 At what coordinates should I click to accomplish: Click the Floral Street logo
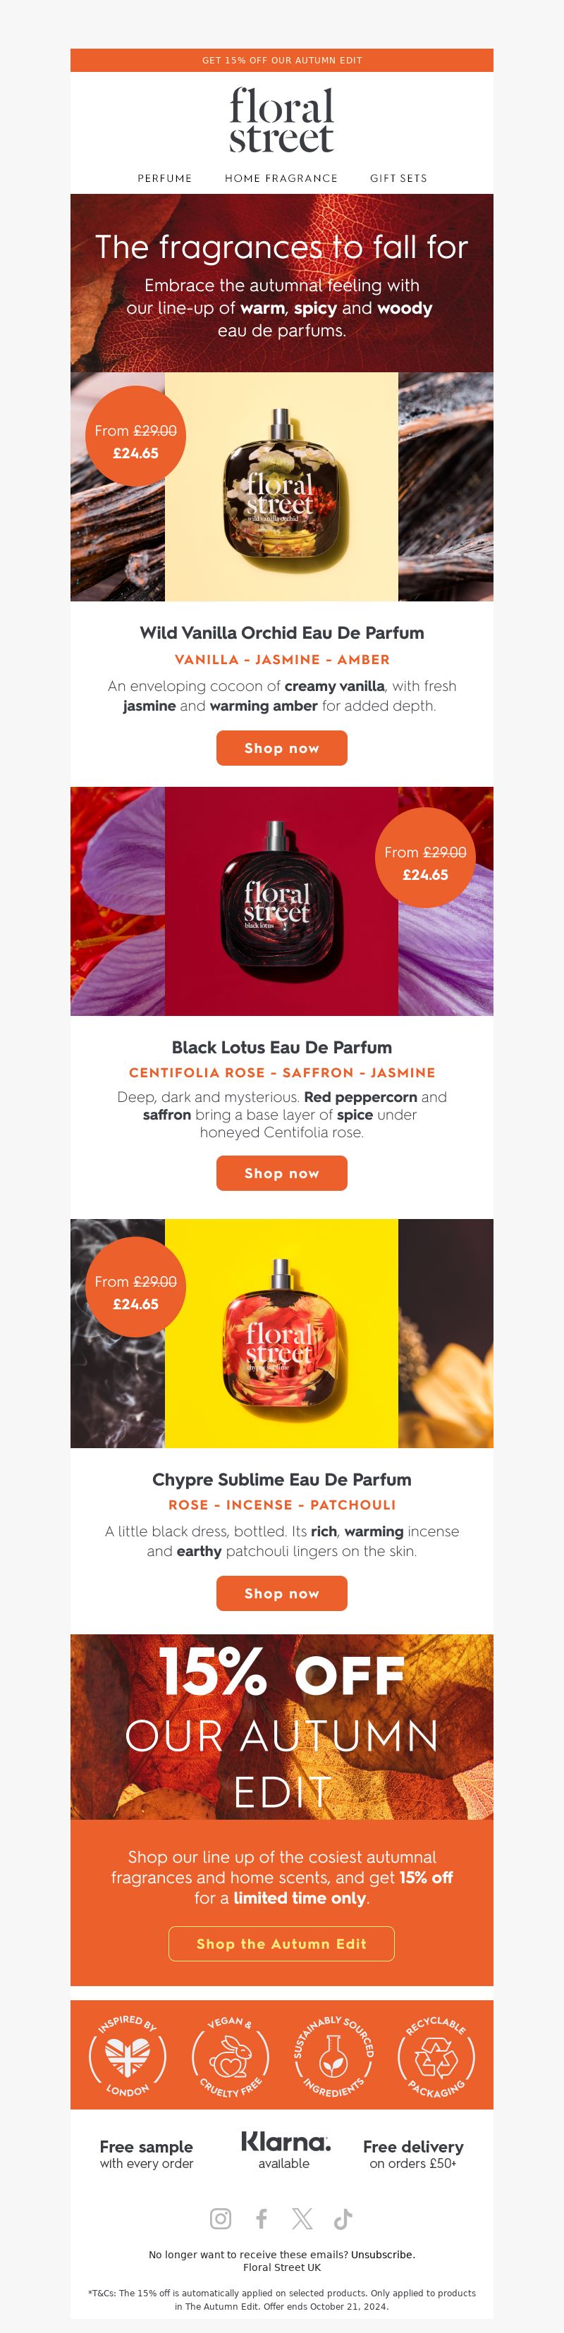pyautogui.click(x=281, y=120)
